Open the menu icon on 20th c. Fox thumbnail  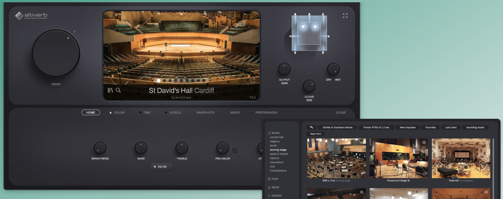(x=362, y=142)
